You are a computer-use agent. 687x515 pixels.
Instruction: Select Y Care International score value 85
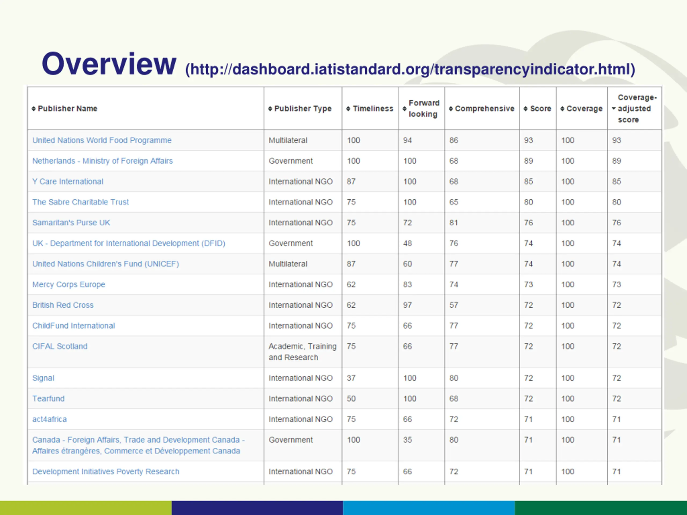click(x=529, y=182)
